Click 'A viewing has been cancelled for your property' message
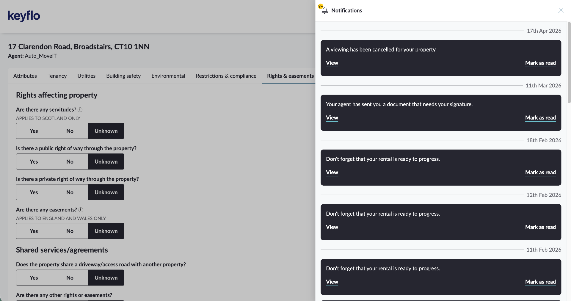Screen dimensions: 571x301 coord(381,50)
